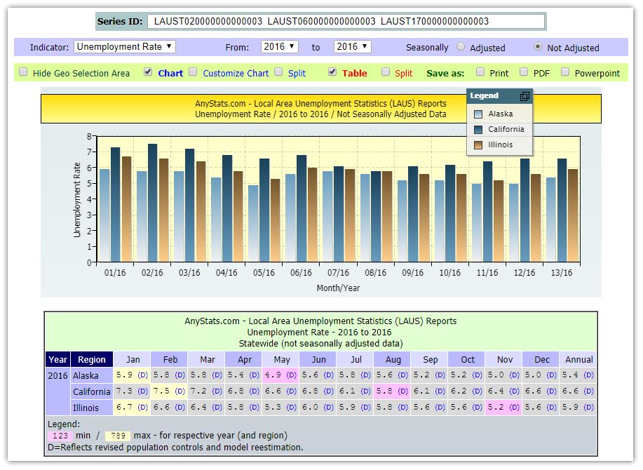Toggle Hide Geo Selection Area checkbox
Viewport: 643px width, 470px height.
[23, 72]
